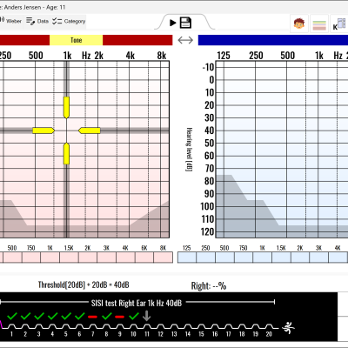Screen dimensions: 348x348
Task: Click the running figure icon after trial 20
Action: click(x=288, y=328)
